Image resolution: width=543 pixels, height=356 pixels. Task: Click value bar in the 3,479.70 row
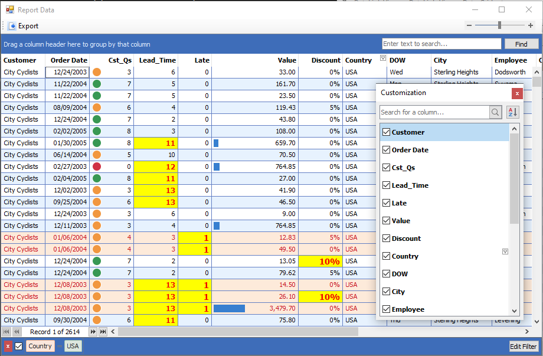point(229,308)
